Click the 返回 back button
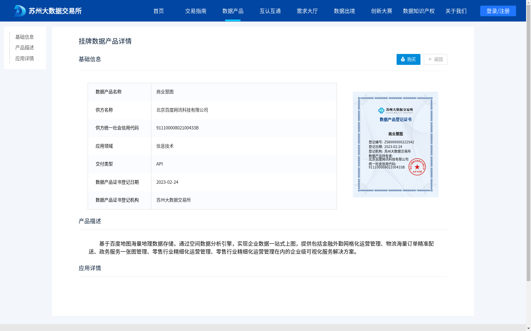 coord(435,59)
